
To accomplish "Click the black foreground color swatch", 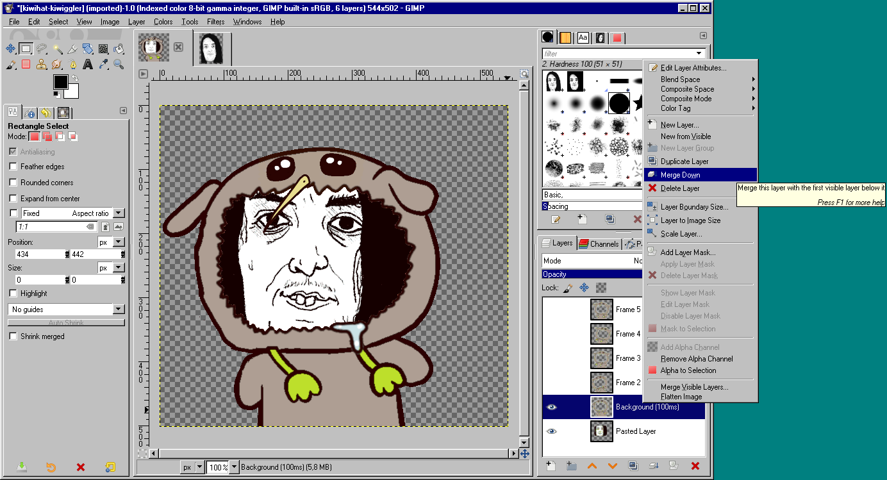I will pyautogui.click(x=60, y=82).
